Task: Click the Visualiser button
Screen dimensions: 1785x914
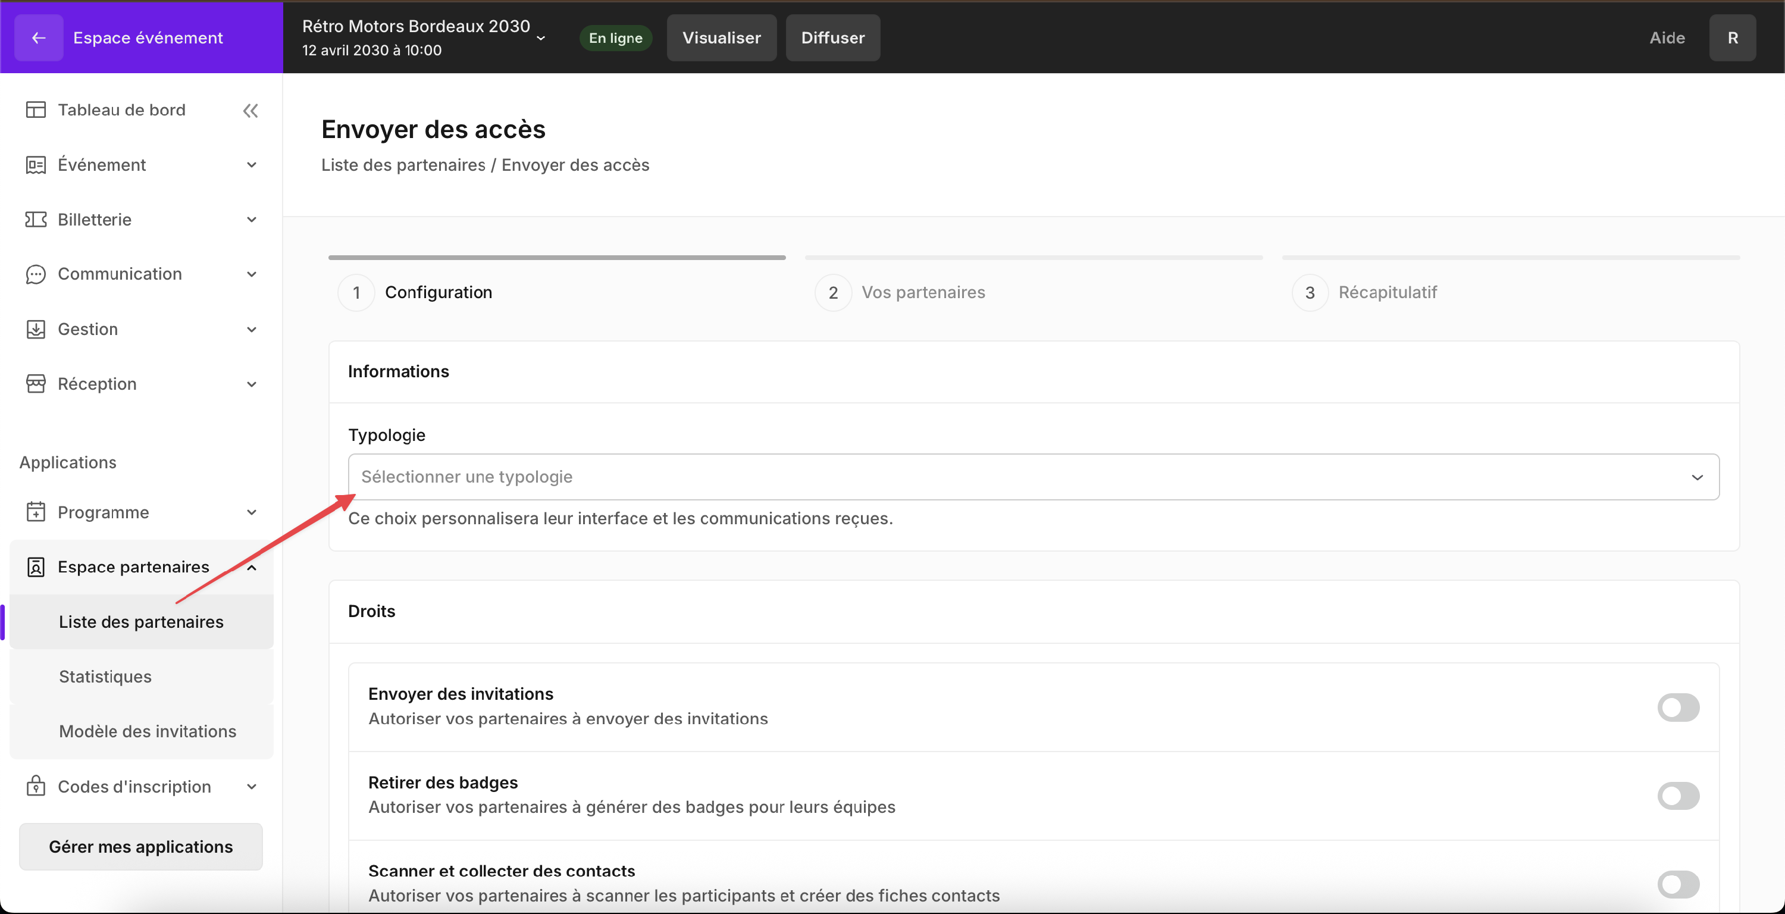Action: (721, 37)
